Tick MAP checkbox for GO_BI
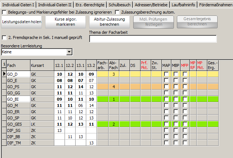 (166, 99)
